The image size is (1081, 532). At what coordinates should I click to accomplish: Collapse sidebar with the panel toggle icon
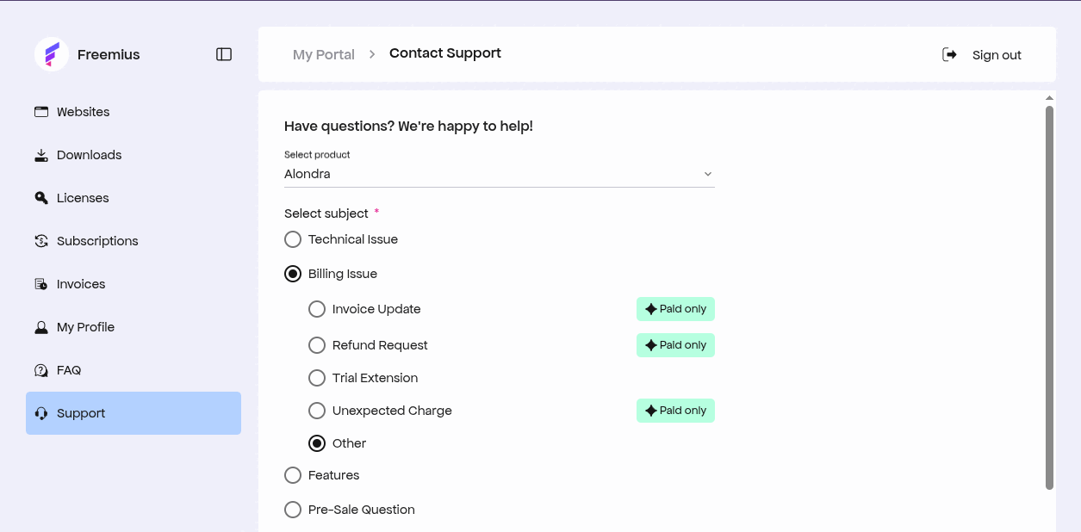pos(224,54)
